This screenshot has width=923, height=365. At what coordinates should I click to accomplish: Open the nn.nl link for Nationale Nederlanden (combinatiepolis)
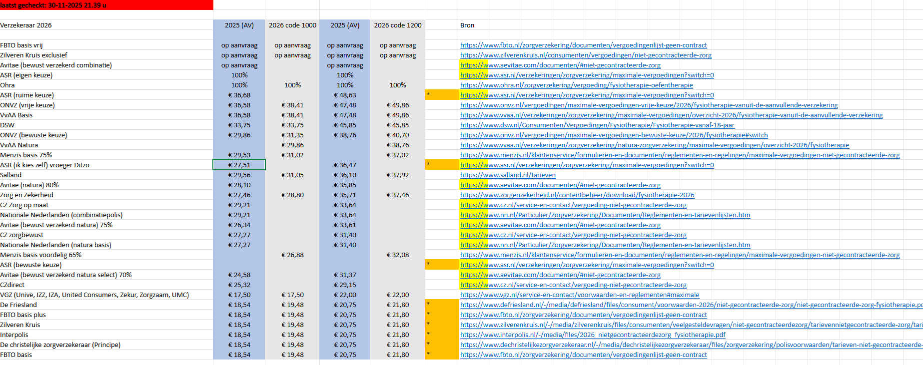click(605, 215)
